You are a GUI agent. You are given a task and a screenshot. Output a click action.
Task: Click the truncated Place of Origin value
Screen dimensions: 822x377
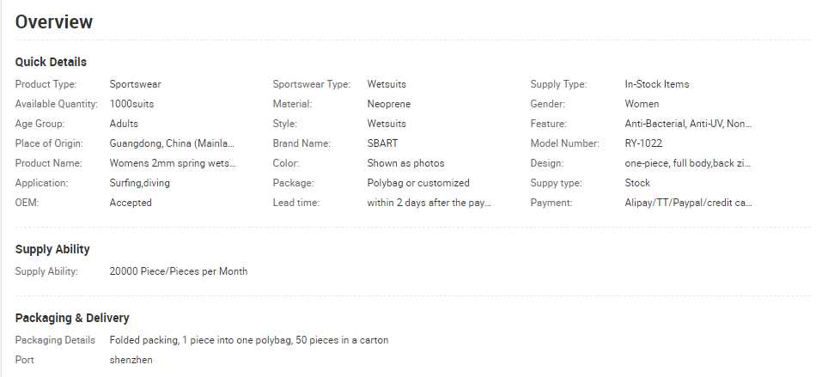[x=172, y=143]
